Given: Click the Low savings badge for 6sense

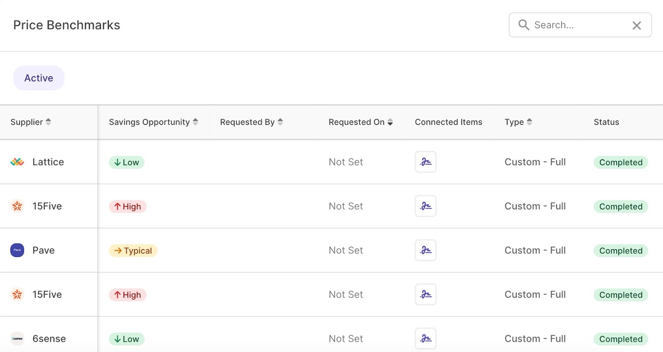Looking at the screenshot, I should point(127,339).
